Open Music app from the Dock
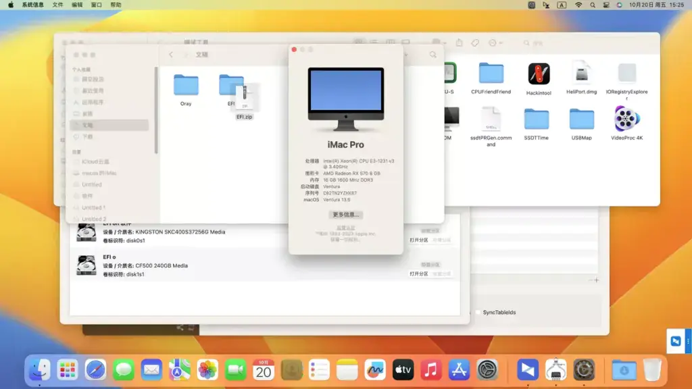Viewport: 692px width, 389px height. point(430,369)
